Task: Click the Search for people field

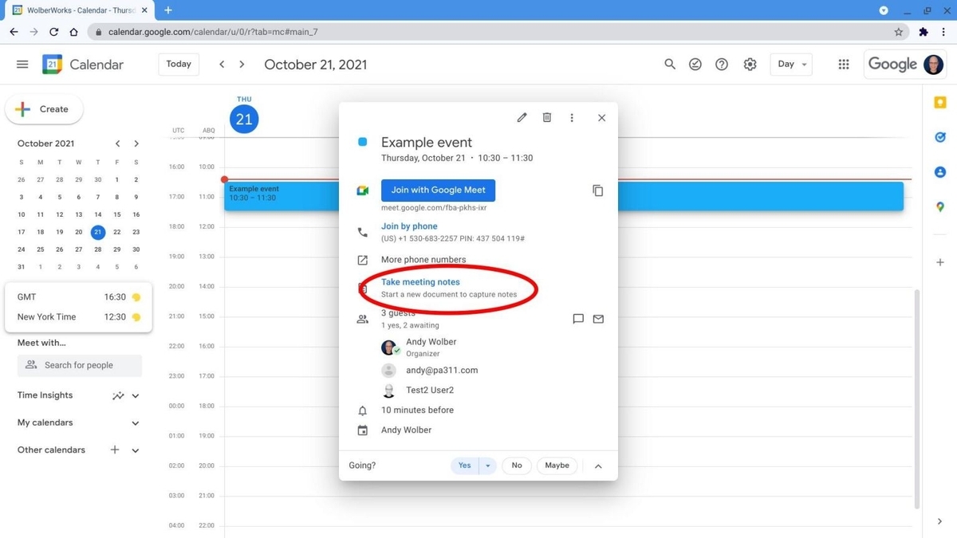Action: coord(79,364)
